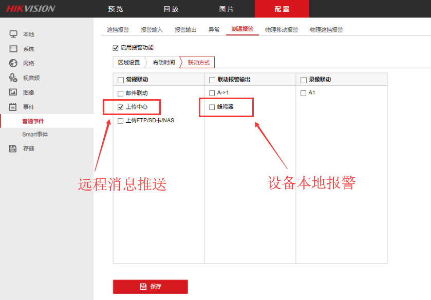Switch to the 回放 playback tab
This screenshot has width=431, height=300.
tap(171, 9)
